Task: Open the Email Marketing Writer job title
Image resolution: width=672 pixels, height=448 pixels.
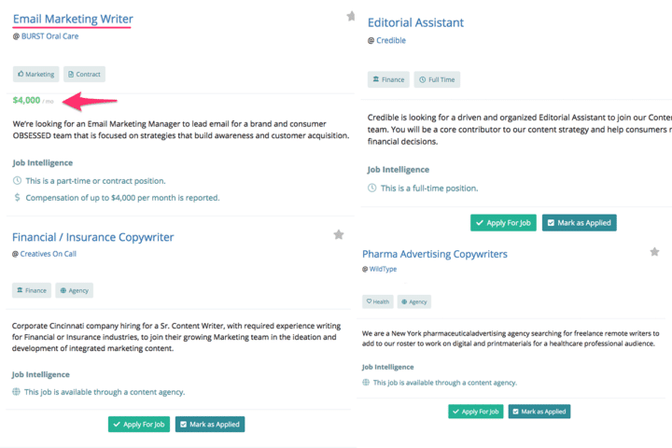Action: point(73,20)
